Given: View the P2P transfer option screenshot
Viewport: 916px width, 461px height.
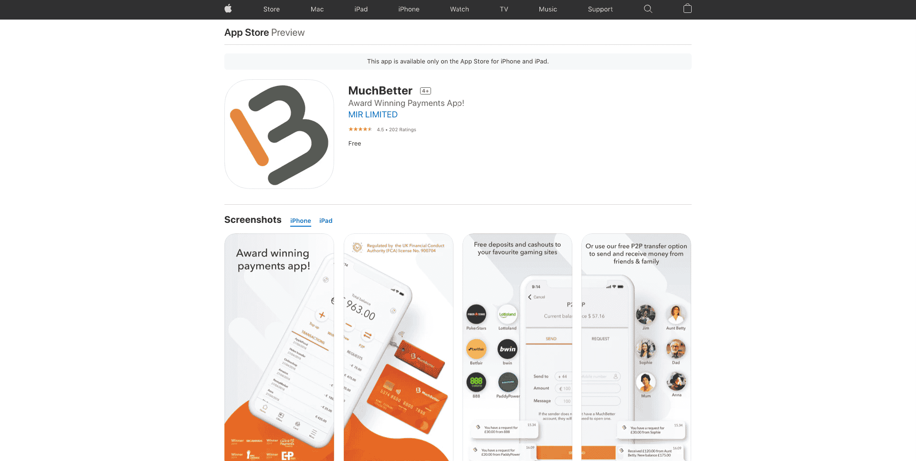Looking at the screenshot, I should pos(636,347).
